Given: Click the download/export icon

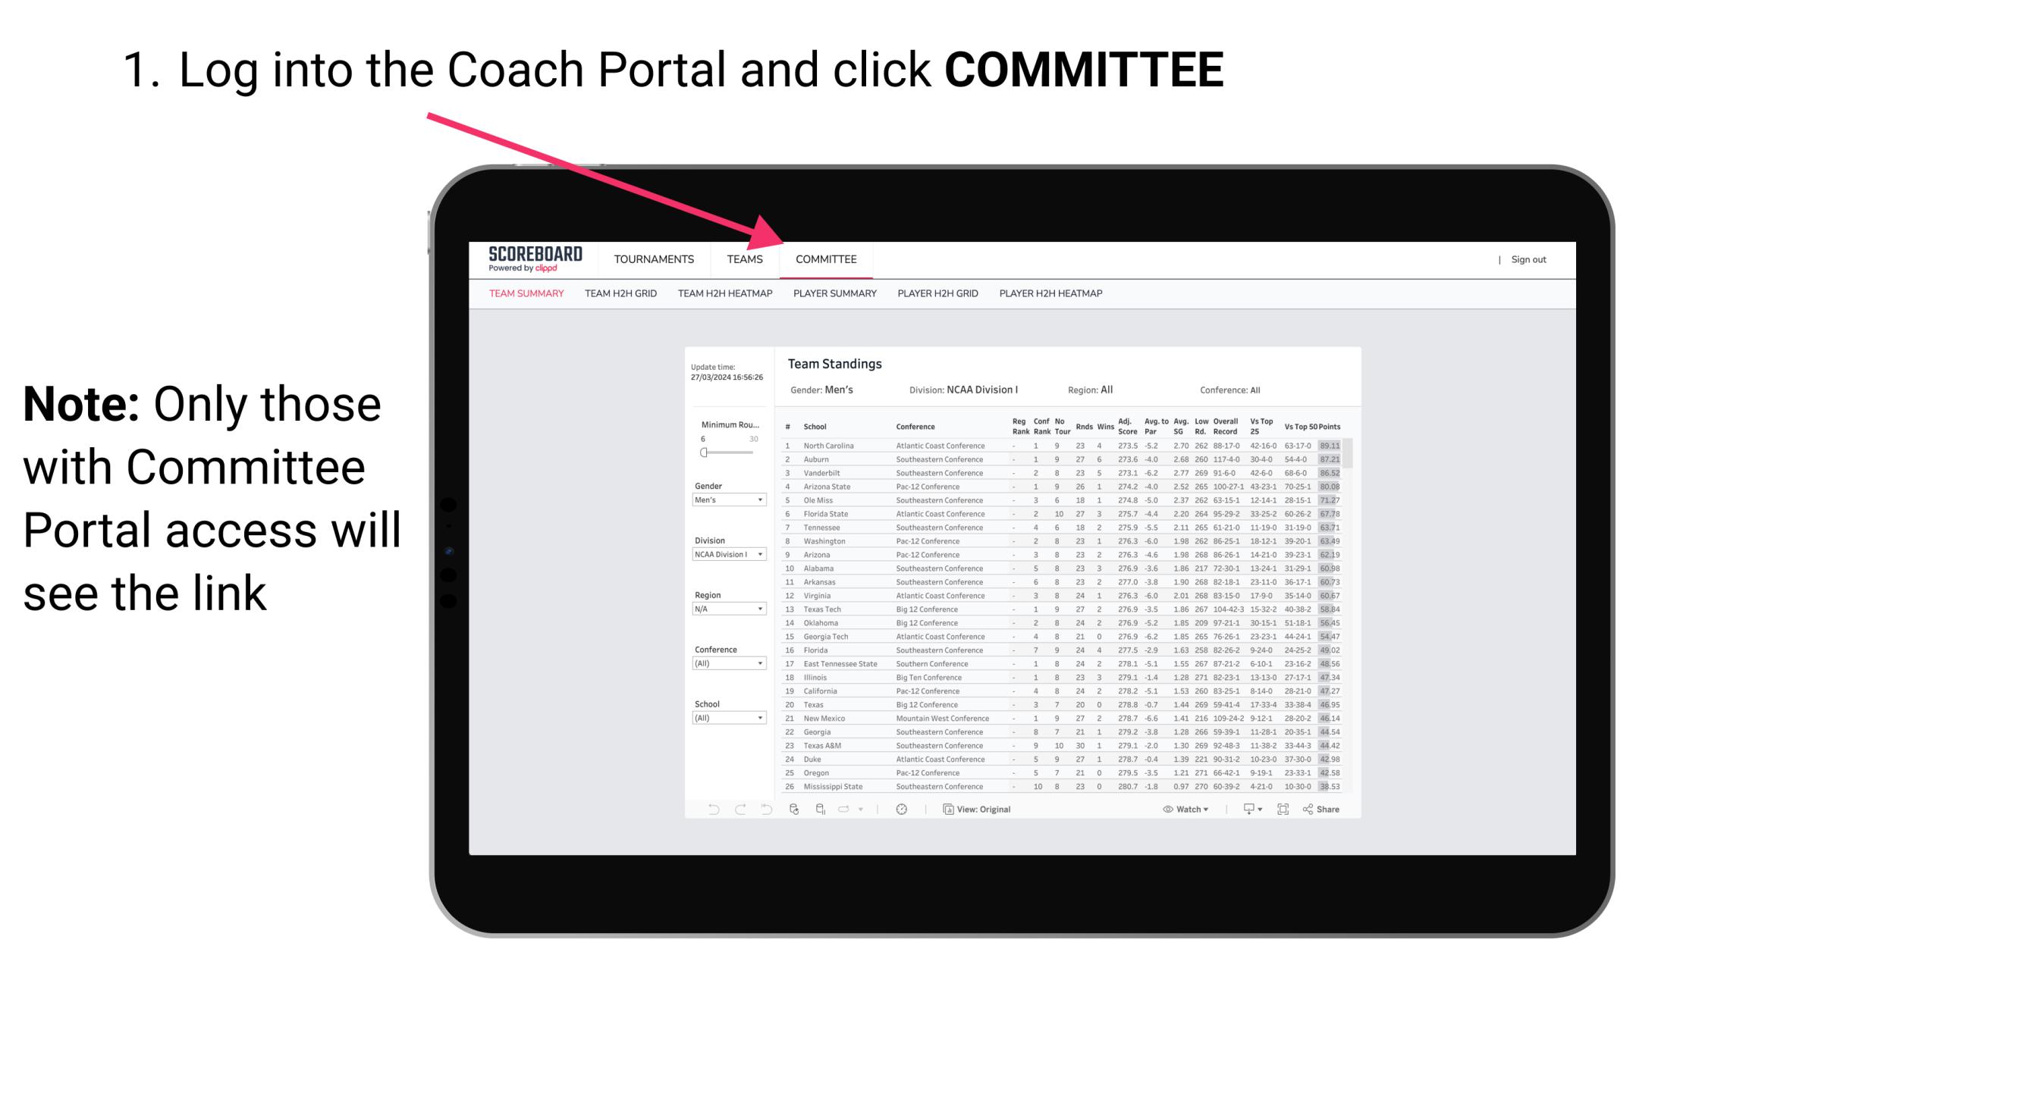Looking at the screenshot, I should click(1247, 809).
